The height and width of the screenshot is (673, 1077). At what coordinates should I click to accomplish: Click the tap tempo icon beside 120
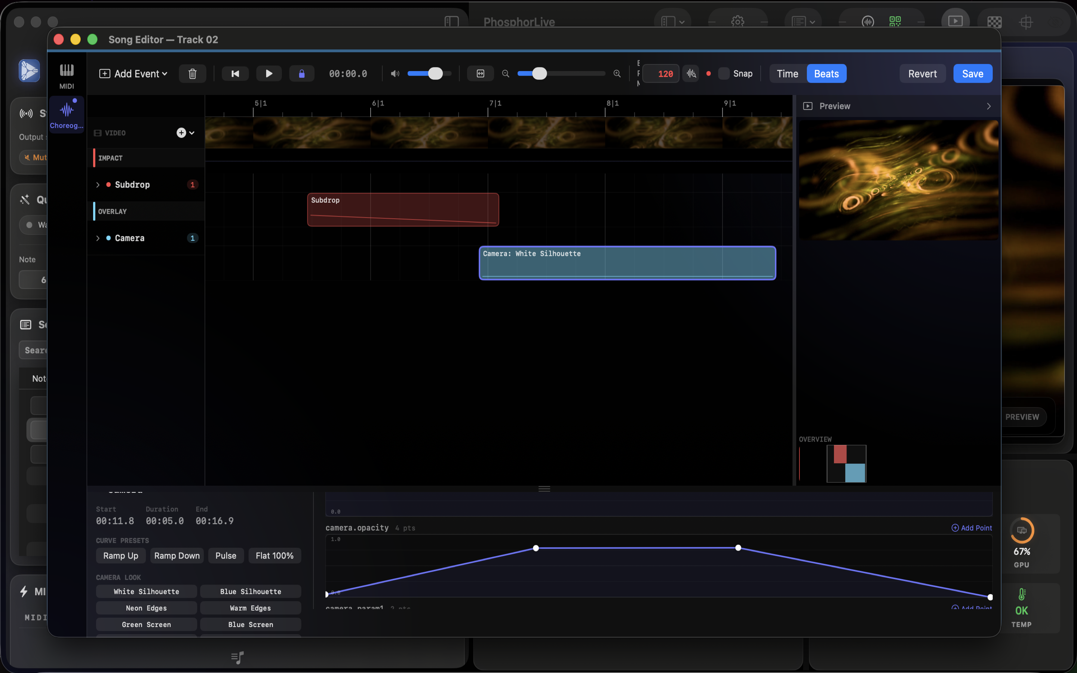click(690, 73)
